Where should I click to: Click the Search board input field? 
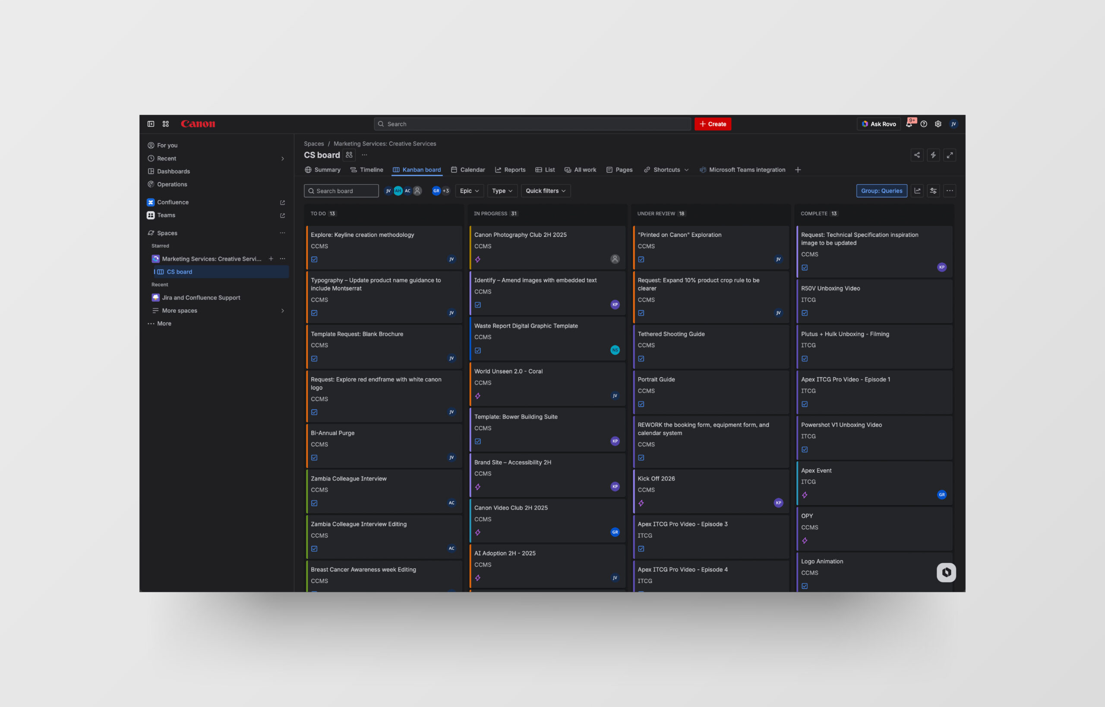[x=341, y=191]
